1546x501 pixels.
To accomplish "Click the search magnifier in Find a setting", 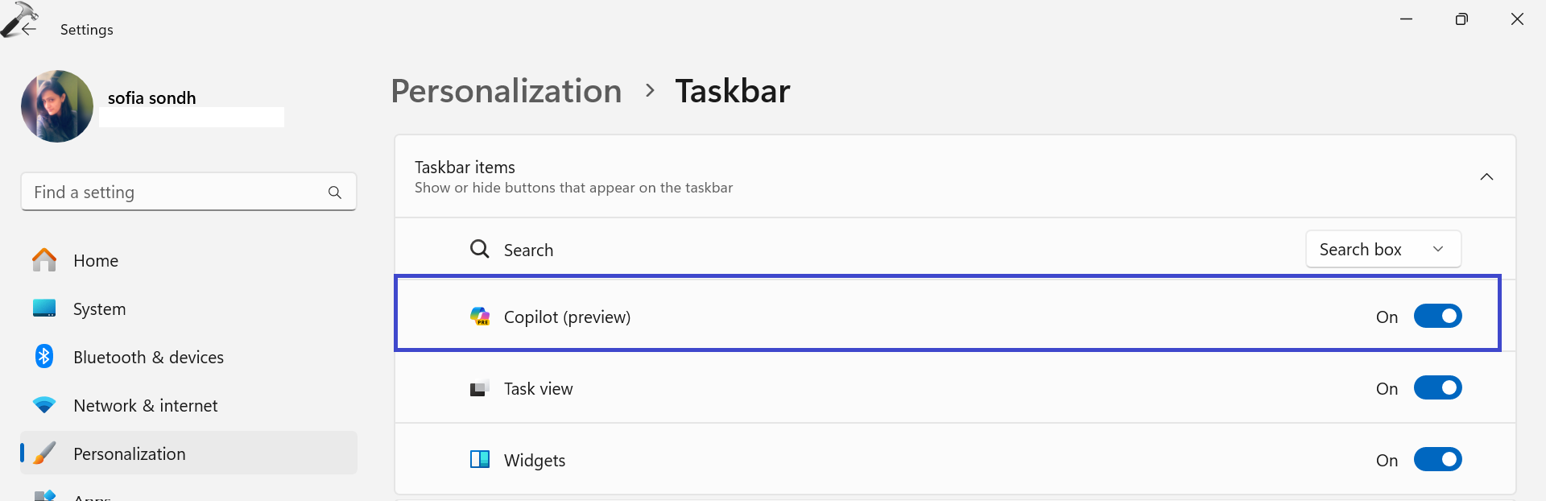I will click(x=335, y=193).
